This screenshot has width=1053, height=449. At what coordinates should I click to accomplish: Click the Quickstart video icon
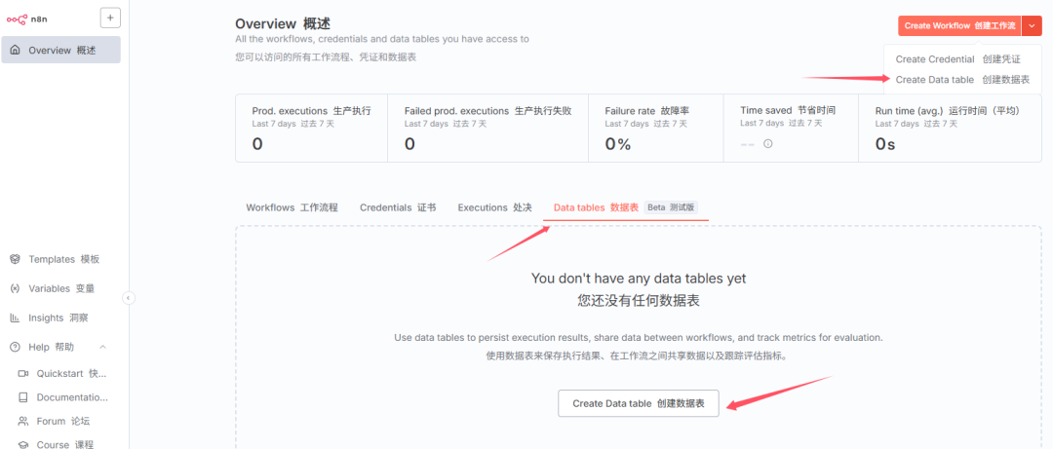(x=23, y=374)
